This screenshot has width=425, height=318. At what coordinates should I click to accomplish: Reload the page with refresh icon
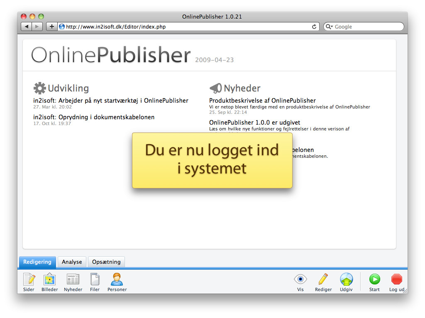[x=314, y=26]
